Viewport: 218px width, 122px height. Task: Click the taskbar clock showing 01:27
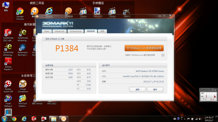tap(209, 119)
